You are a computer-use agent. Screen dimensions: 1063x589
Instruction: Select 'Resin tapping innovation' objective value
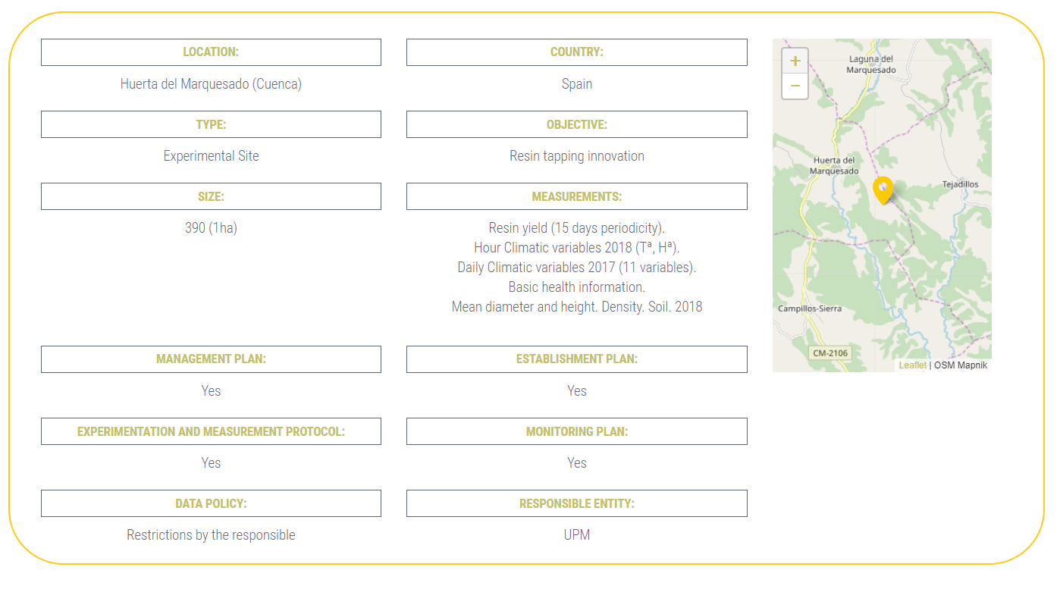tap(577, 156)
